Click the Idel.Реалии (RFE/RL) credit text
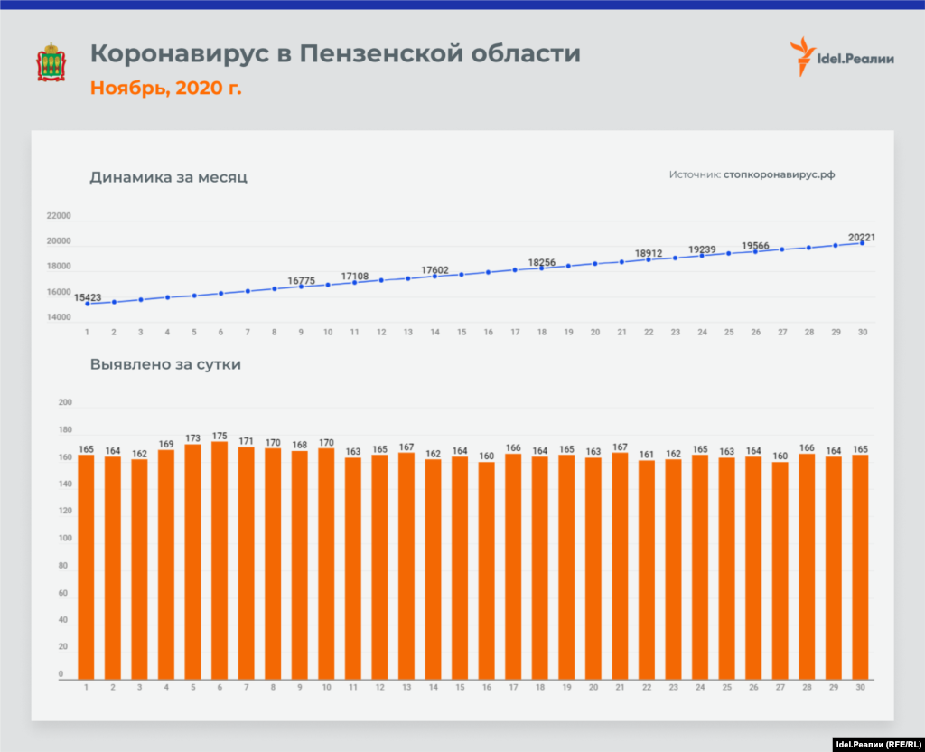 point(874,743)
